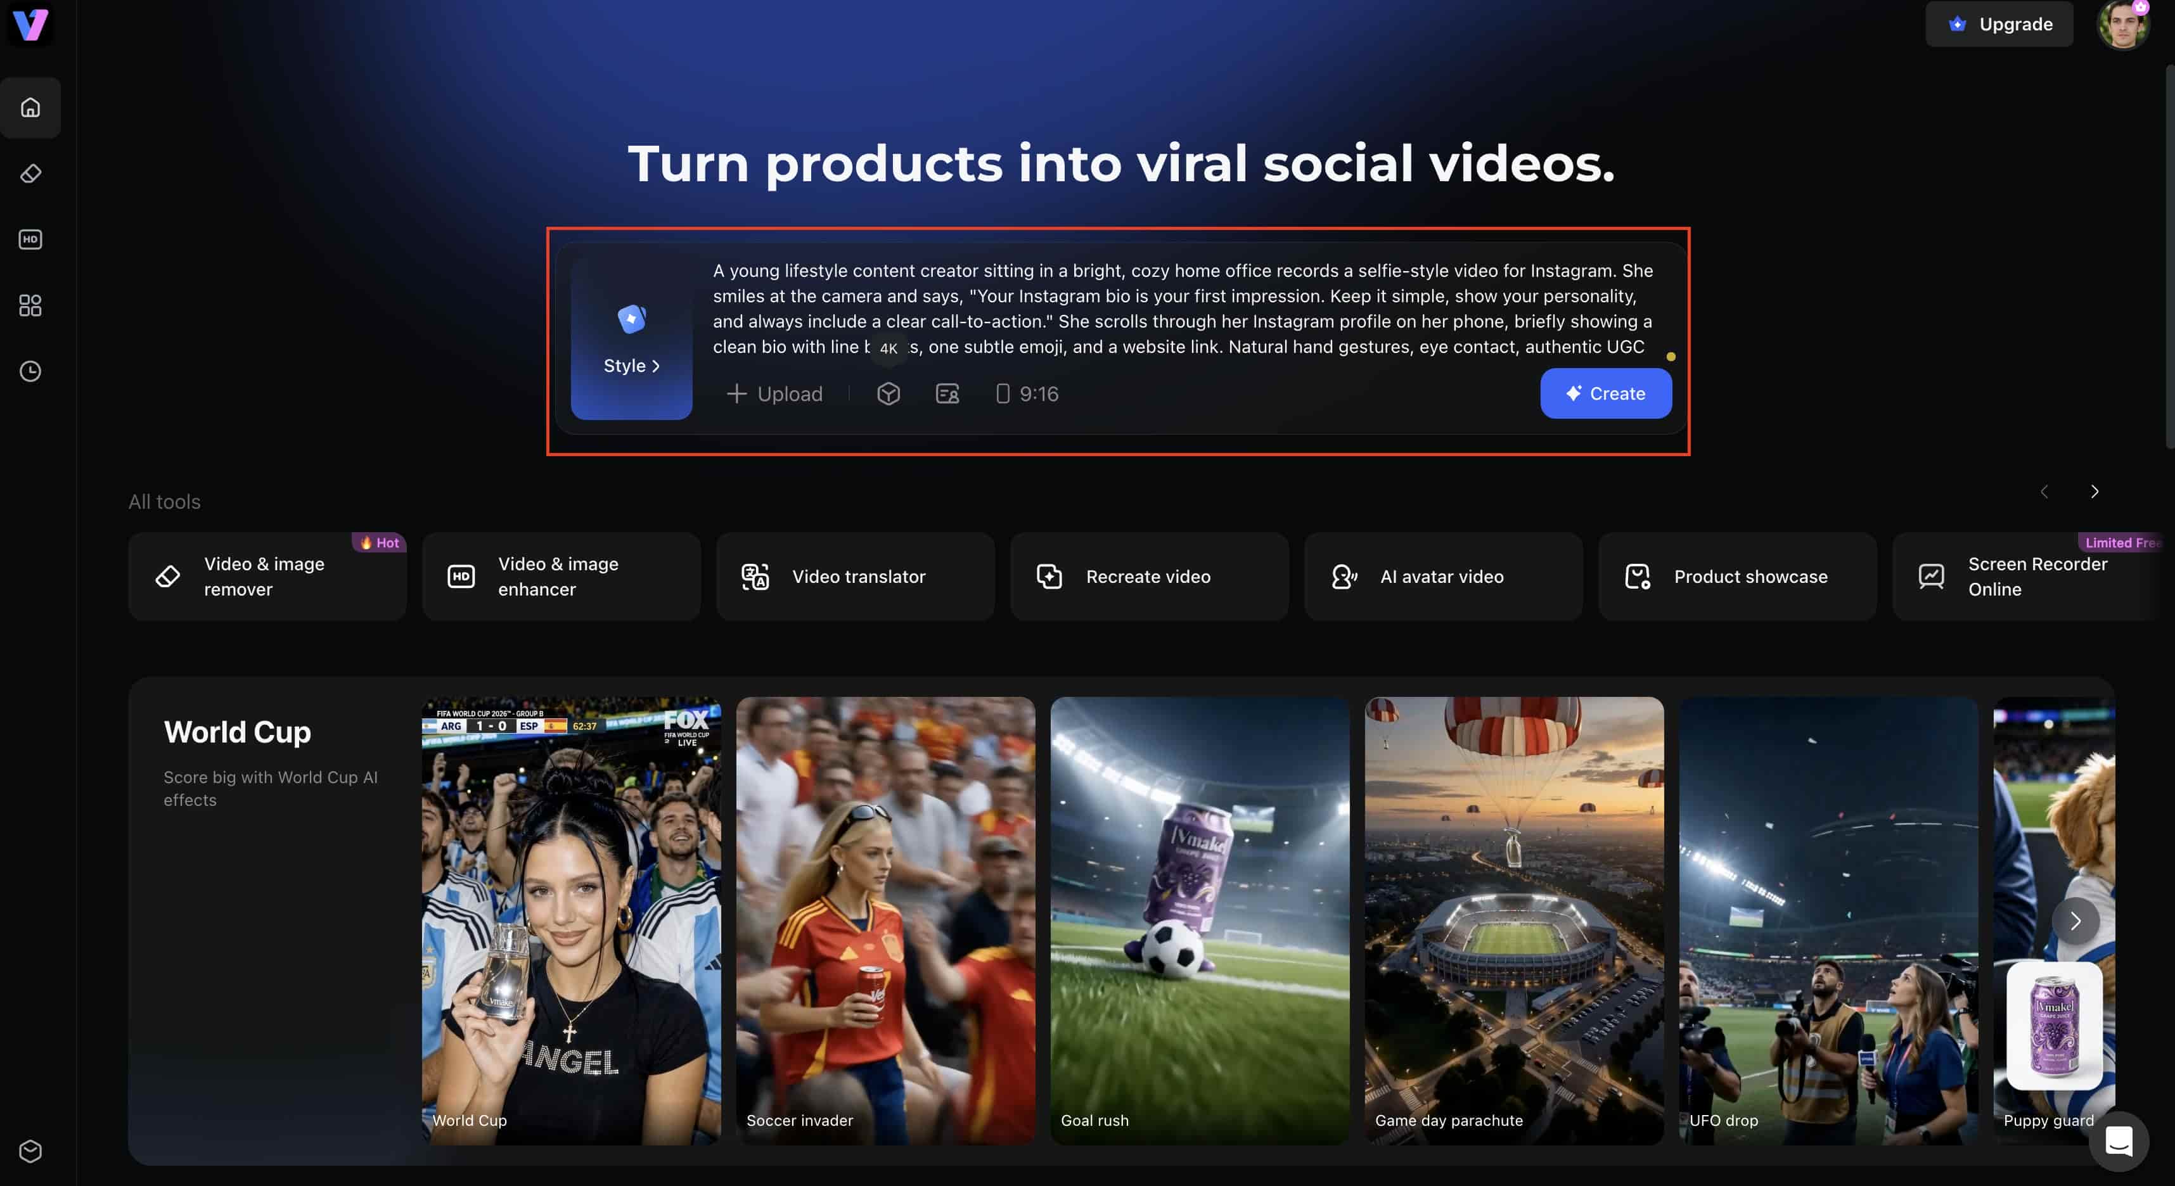Viewport: 2175px width, 1186px height.
Task: Open the chat support bubble icon
Action: [x=2119, y=1141]
